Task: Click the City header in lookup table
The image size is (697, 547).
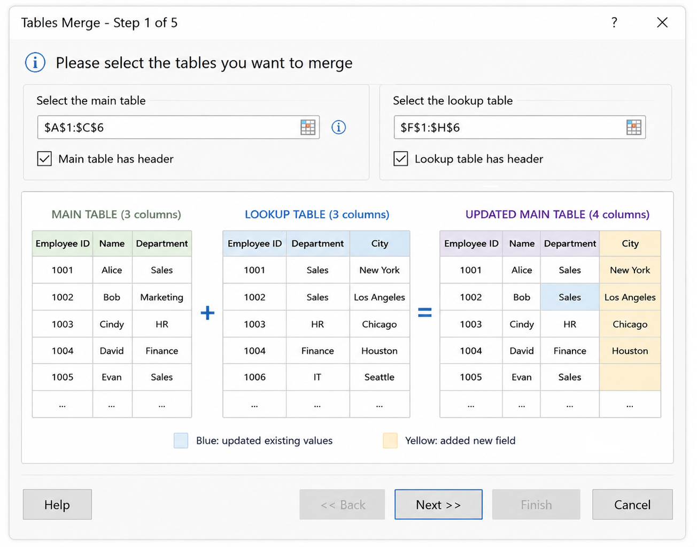Action: pos(380,243)
